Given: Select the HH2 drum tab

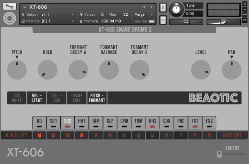Looking at the screenshot, I should coord(153,123).
